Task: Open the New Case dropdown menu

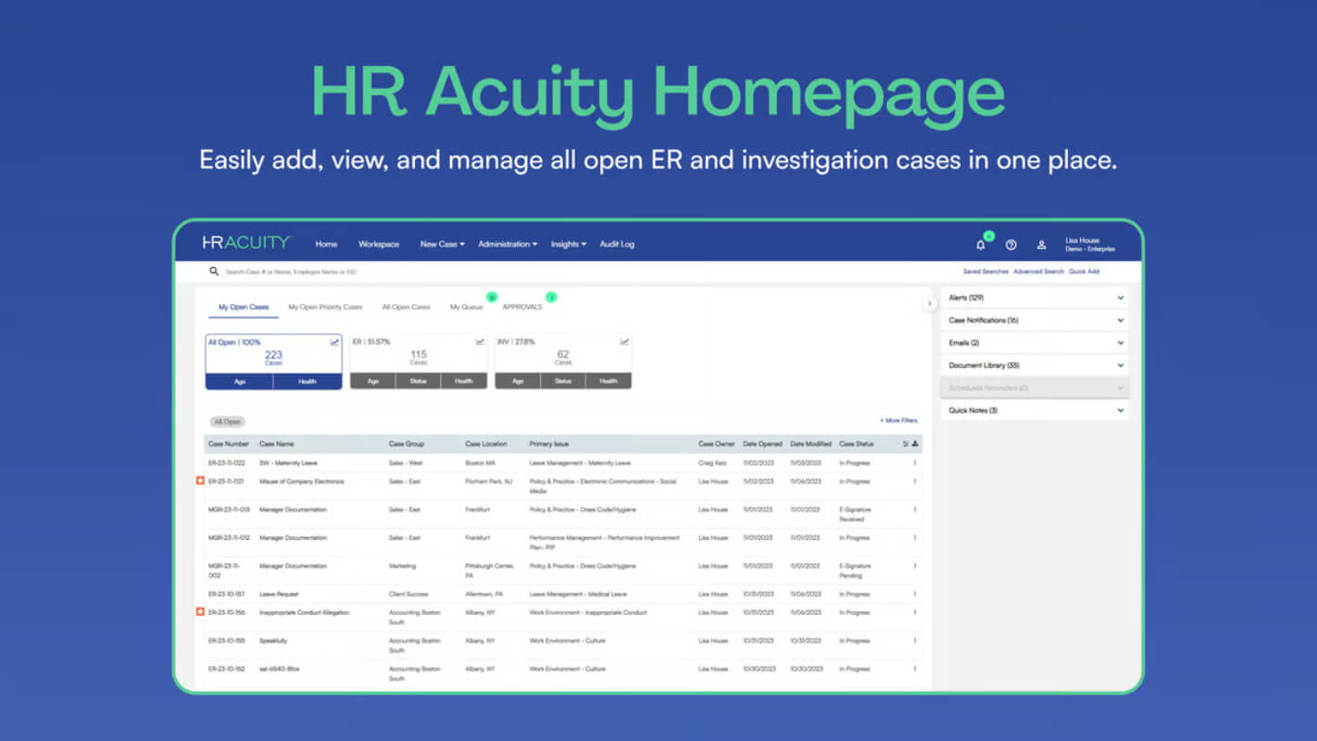Action: (442, 245)
